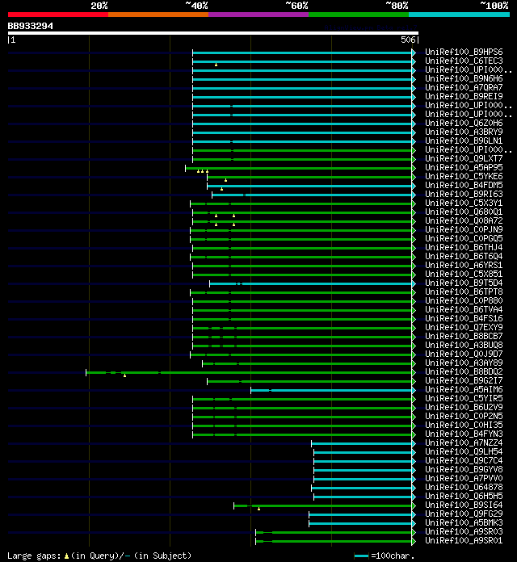Click the UniRef100_B9T5D4 label
The image size is (517, 562).
(x=464, y=283)
